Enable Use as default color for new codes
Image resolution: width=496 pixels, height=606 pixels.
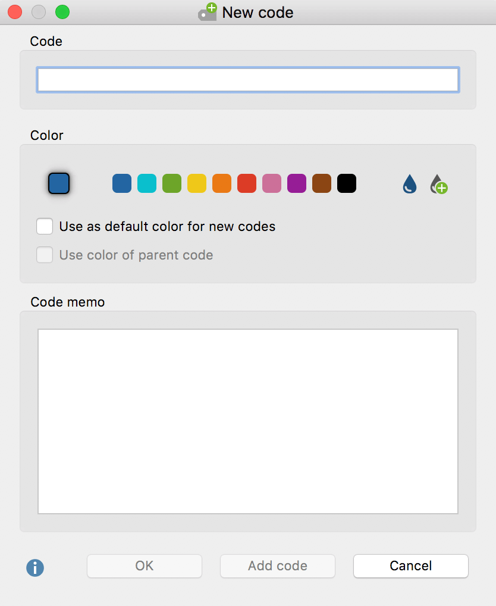45,226
